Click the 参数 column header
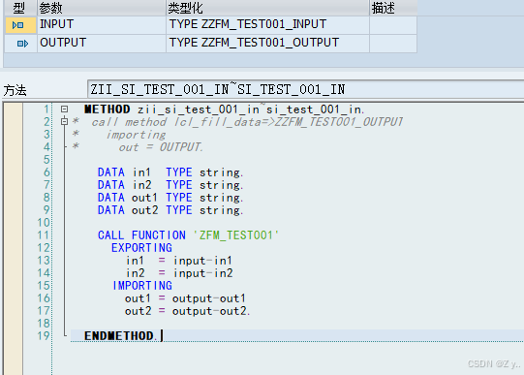The height and width of the screenshot is (375, 524). 102,8
